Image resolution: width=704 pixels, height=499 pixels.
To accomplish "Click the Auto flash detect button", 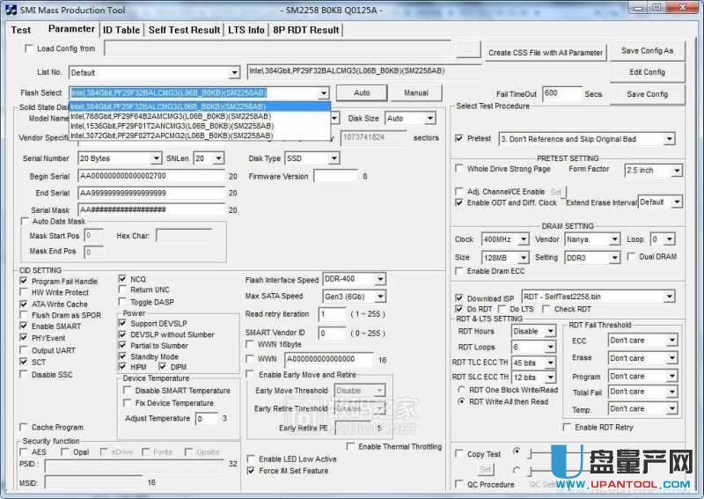I will click(362, 92).
